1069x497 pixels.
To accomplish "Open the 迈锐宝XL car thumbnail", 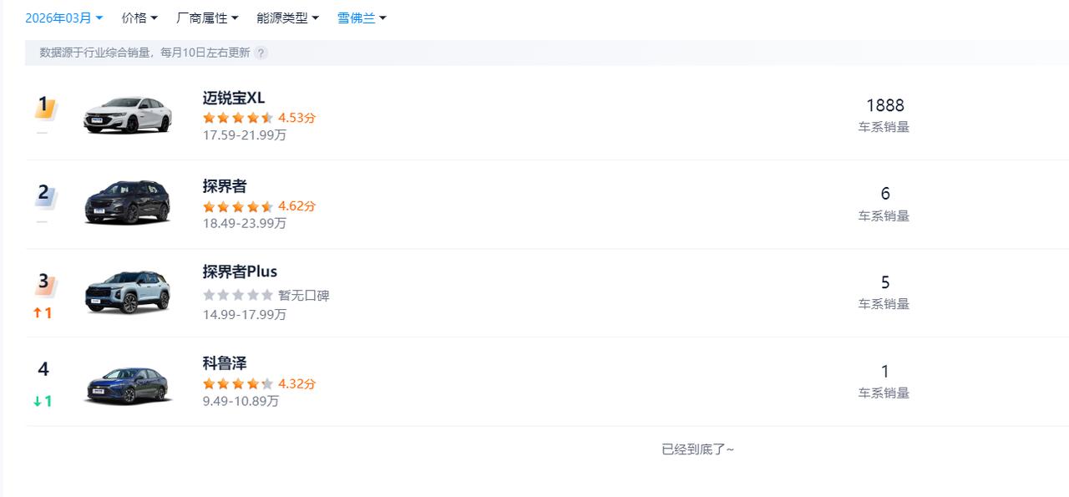I will (x=128, y=114).
